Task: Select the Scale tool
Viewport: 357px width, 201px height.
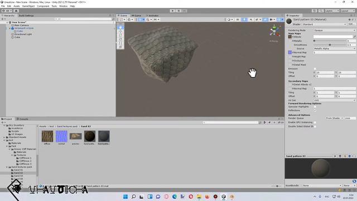Action: 120,39
